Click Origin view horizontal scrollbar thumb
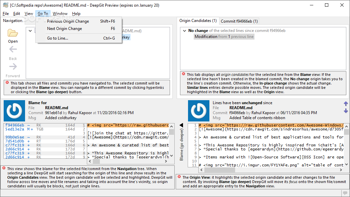Screen dimensions: 350x197 click(x=219, y=170)
